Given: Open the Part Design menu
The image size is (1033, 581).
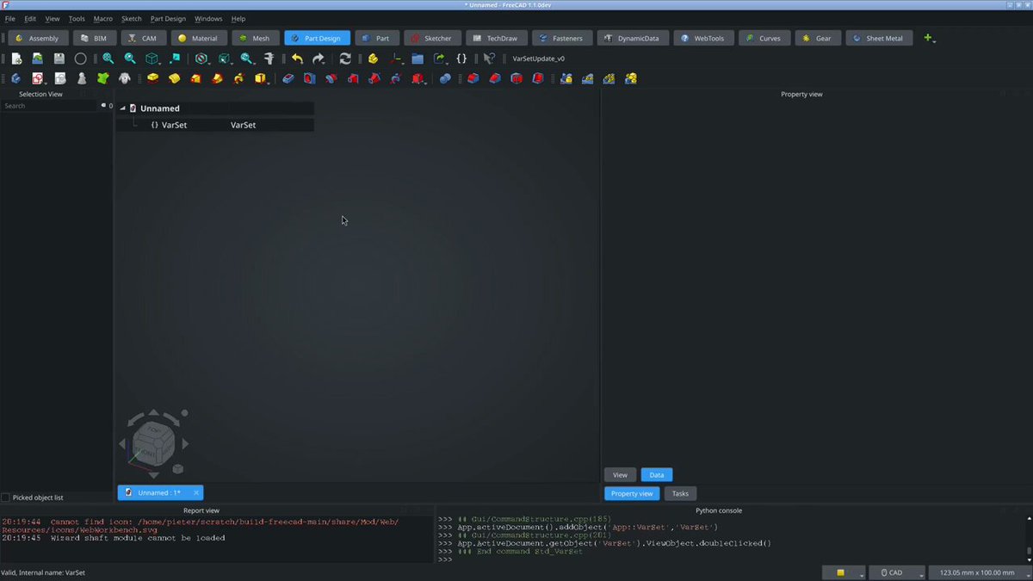Looking at the screenshot, I should [x=168, y=18].
